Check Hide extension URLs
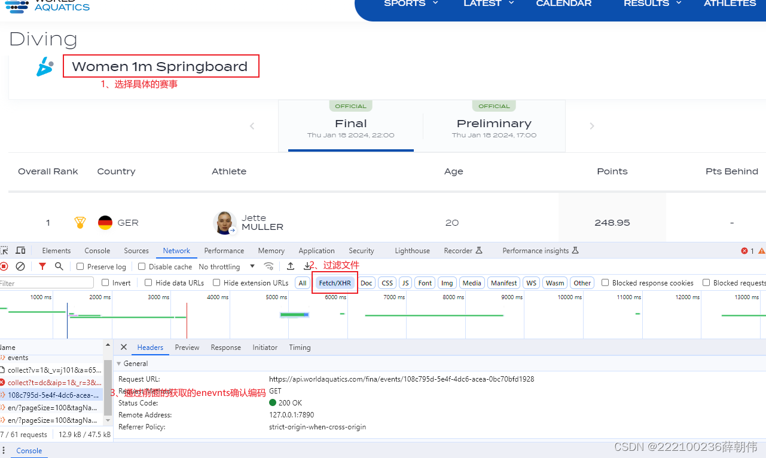 (216, 282)
